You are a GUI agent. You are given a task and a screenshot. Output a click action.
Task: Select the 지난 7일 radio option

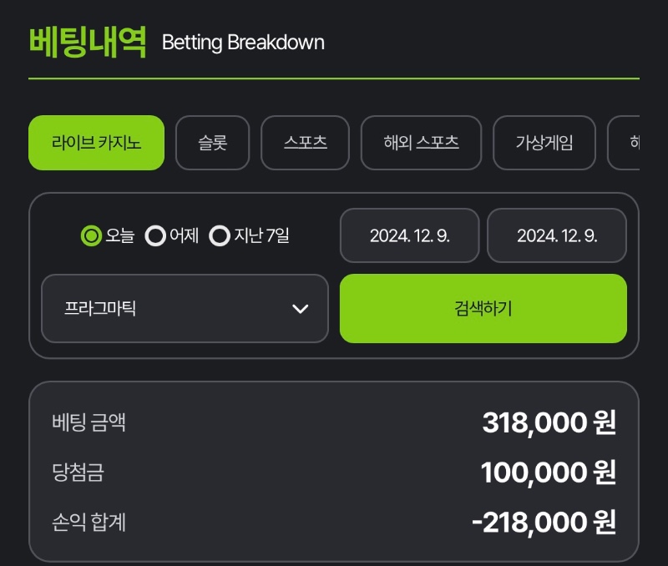point(220,235)
